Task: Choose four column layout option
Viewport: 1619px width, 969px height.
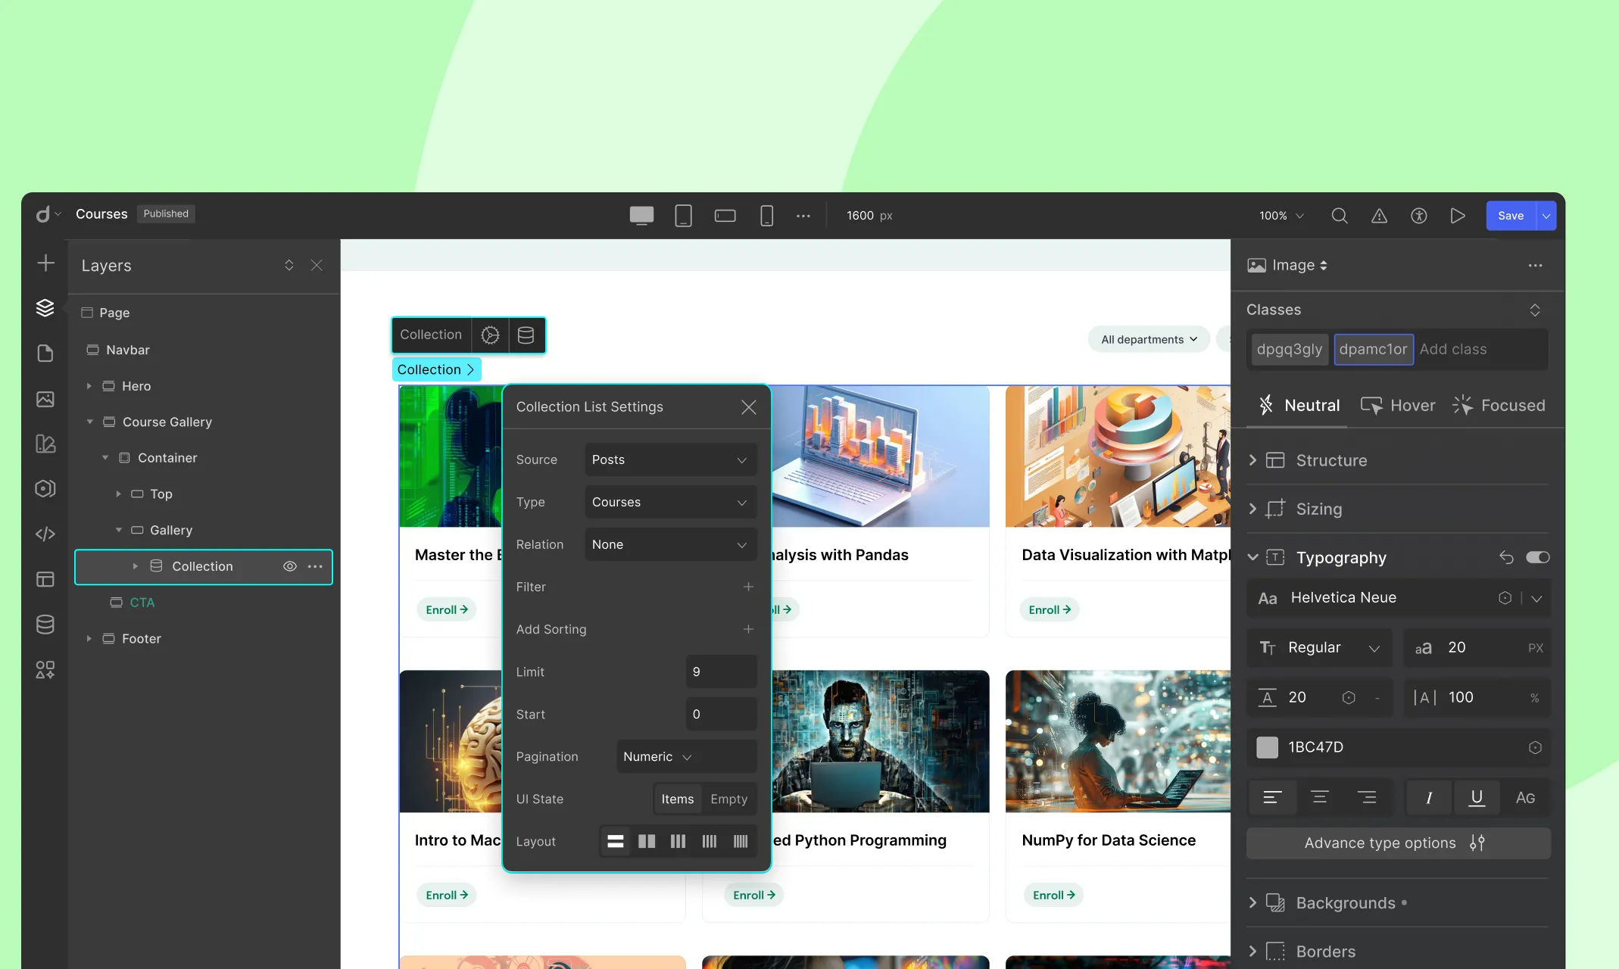Action: click(709, 841)
